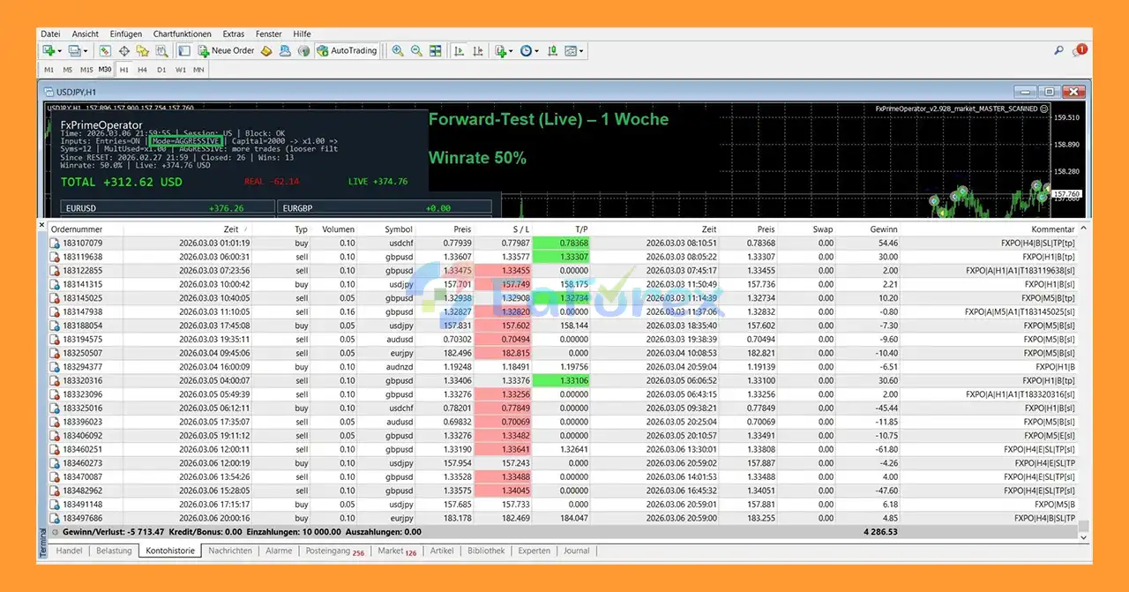The image size is (1129, 592).
Task: Switch chart to M30 timeframe
Action: pos(105,70)
